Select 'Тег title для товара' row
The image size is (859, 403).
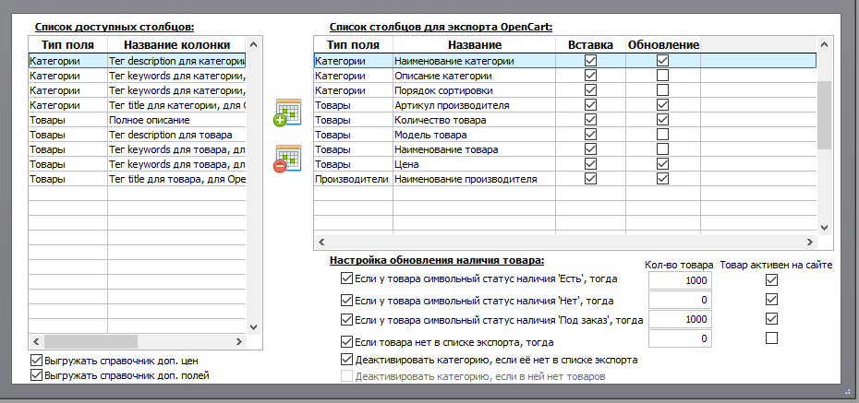tap(138, 179)
